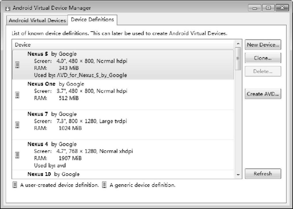Close the Android Virtual Device Manager window
Viewport: 293px width, 209px height.
tap(282, 8)
